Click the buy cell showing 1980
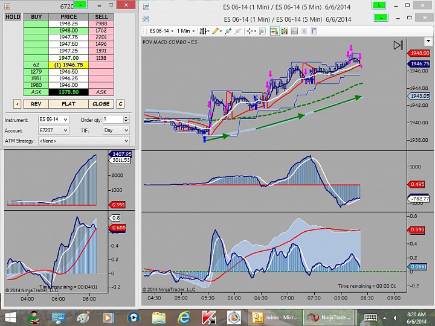 tap(36, 85)
